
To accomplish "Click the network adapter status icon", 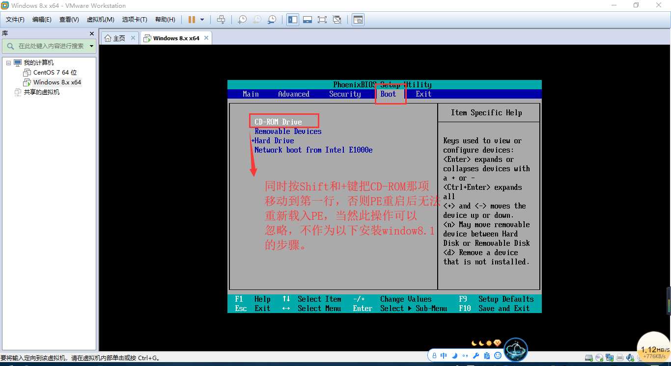I will (610, 357).
